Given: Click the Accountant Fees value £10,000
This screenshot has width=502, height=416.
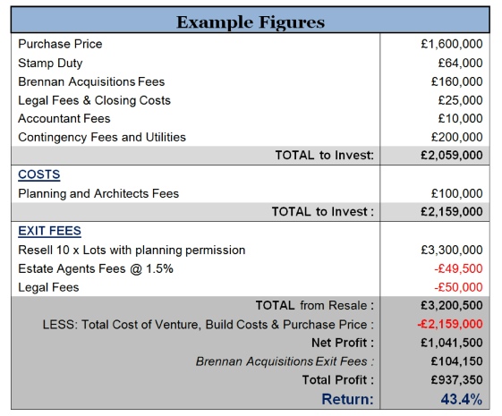Looking at the screenshot, I should coord(460,118).
